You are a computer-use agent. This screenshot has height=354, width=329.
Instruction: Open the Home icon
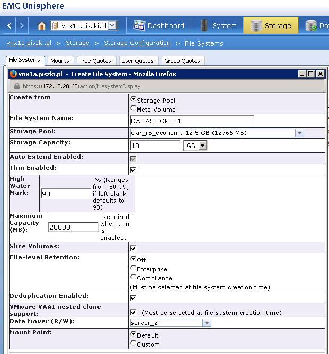pyautogui.click(x=42, y=26)
